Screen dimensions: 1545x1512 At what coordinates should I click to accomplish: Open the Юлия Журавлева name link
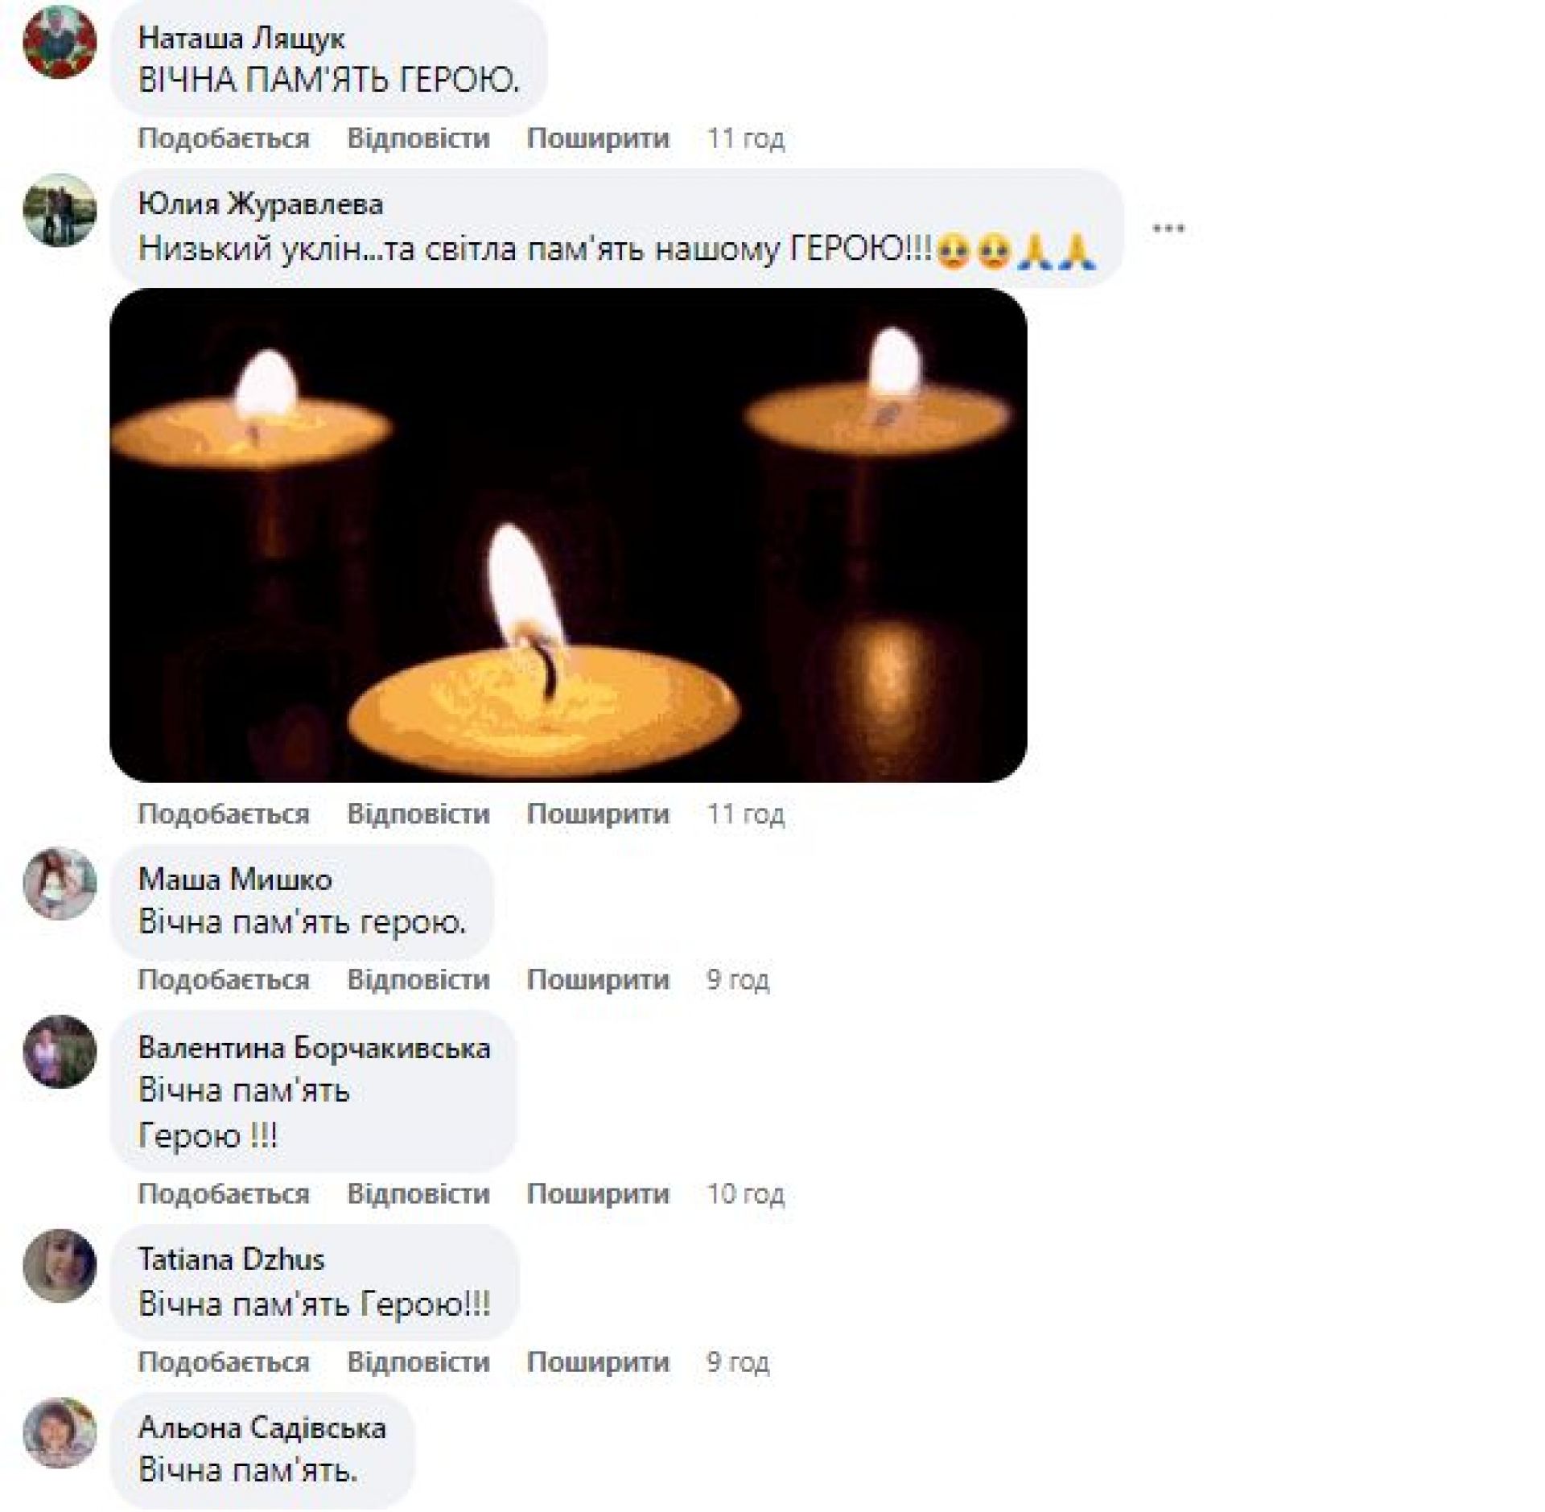[x=261, y=205]
